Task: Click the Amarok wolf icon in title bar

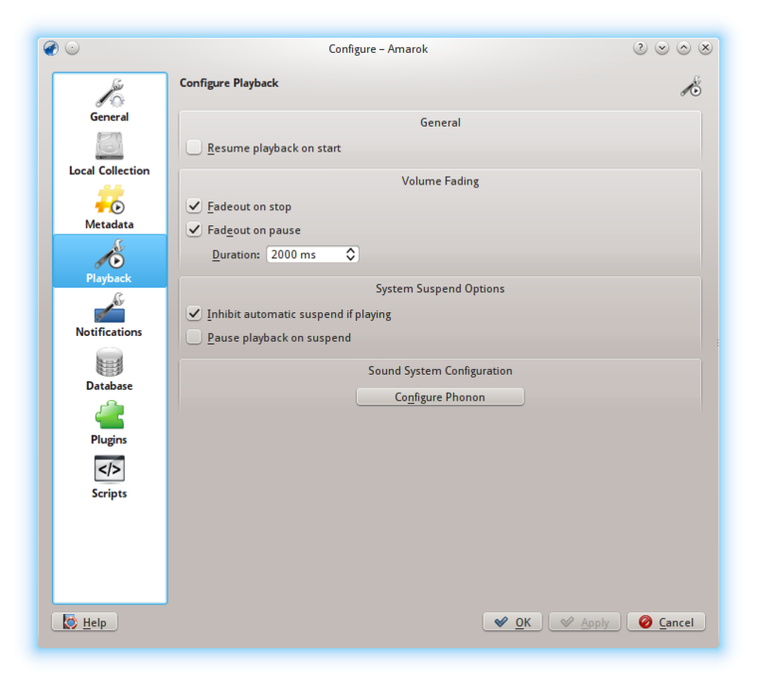Action: click(x=51, y=48)
